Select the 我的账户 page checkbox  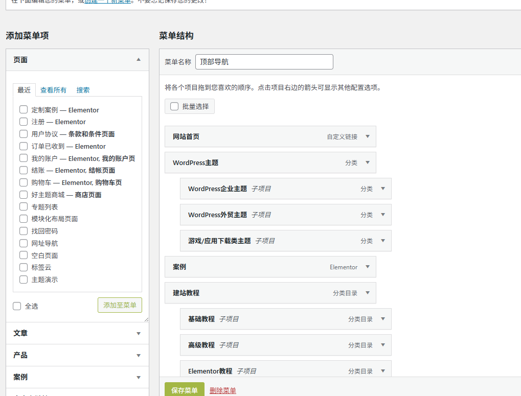coord(24,158)
